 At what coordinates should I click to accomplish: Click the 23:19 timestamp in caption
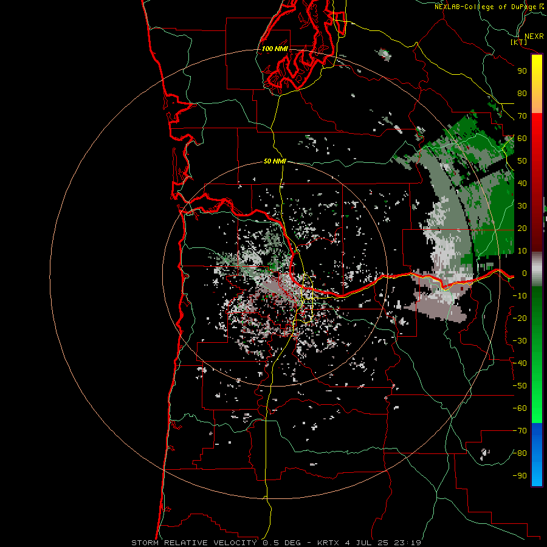pos(407,543)
